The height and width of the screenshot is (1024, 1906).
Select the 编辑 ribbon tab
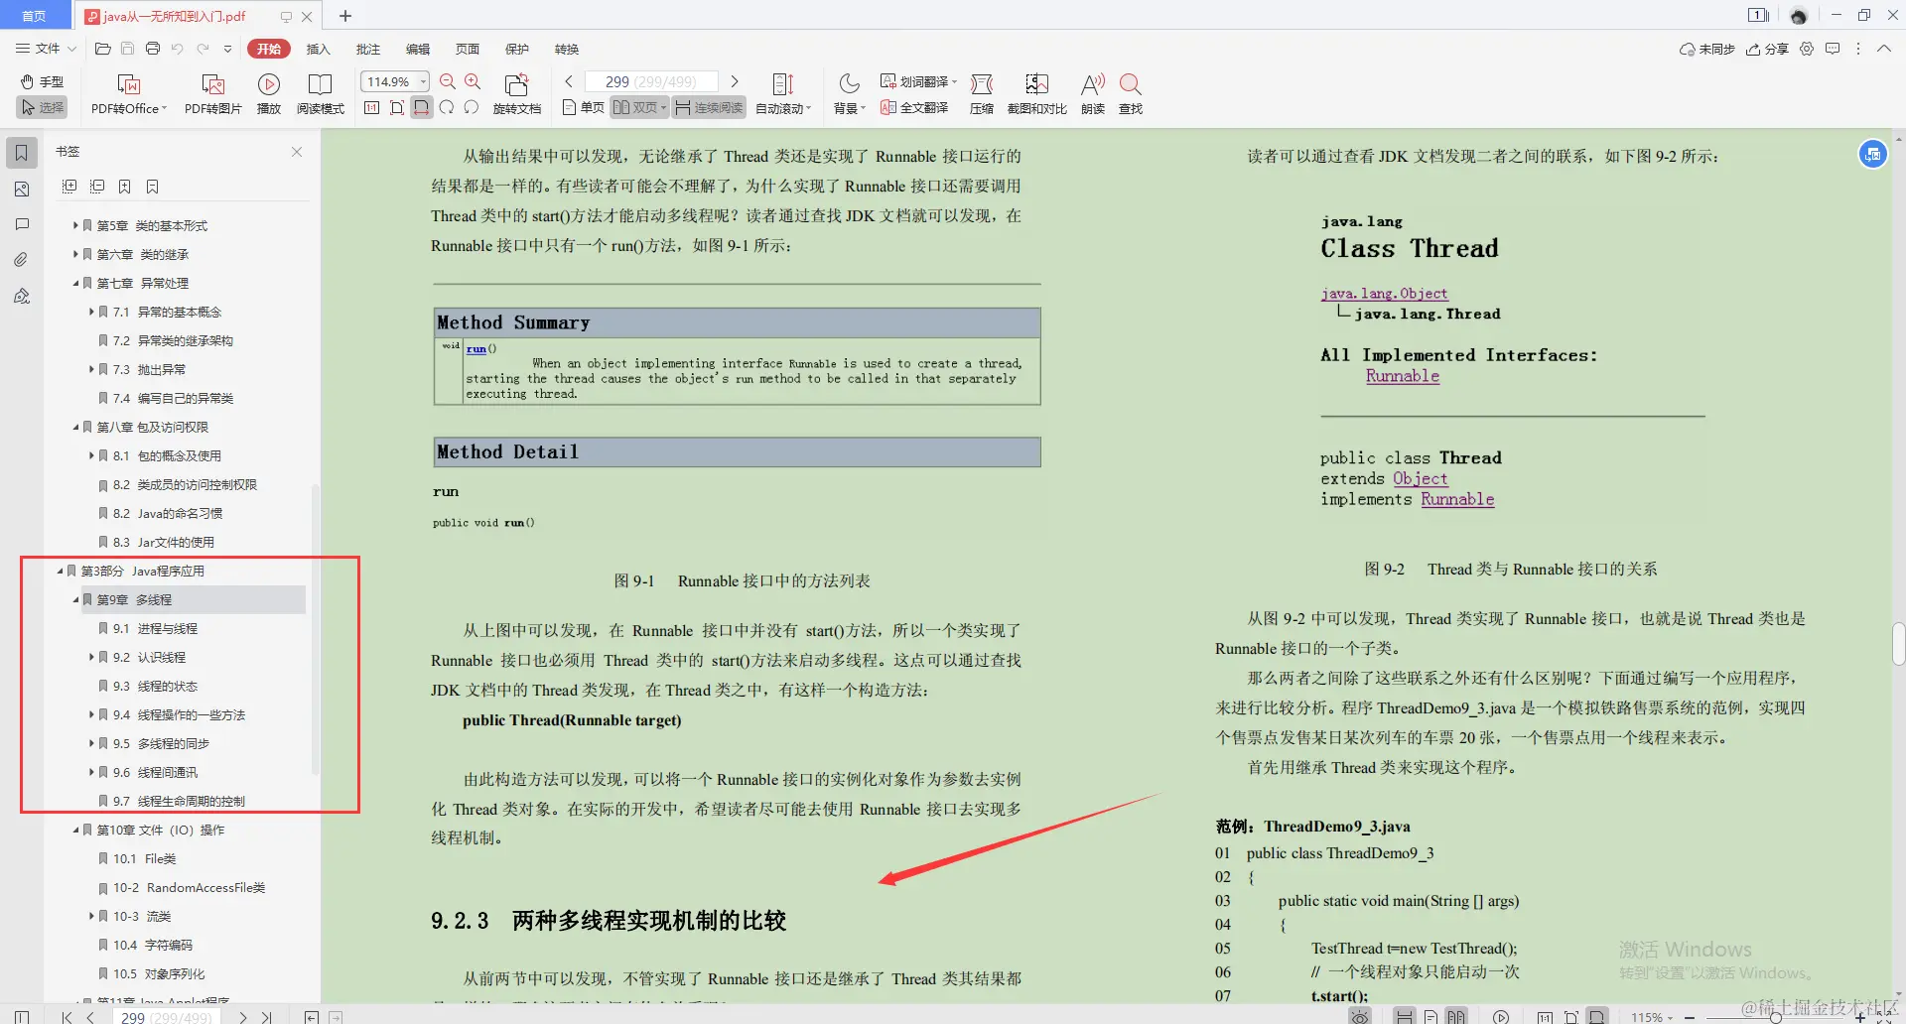point(418,49)
